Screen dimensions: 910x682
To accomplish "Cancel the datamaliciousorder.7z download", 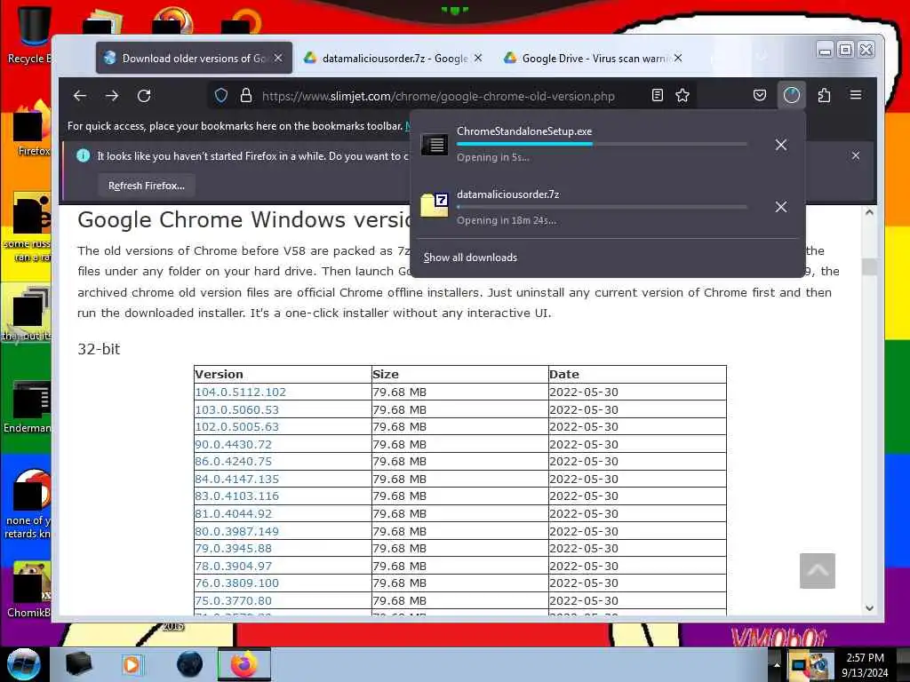I will [781, 207].
